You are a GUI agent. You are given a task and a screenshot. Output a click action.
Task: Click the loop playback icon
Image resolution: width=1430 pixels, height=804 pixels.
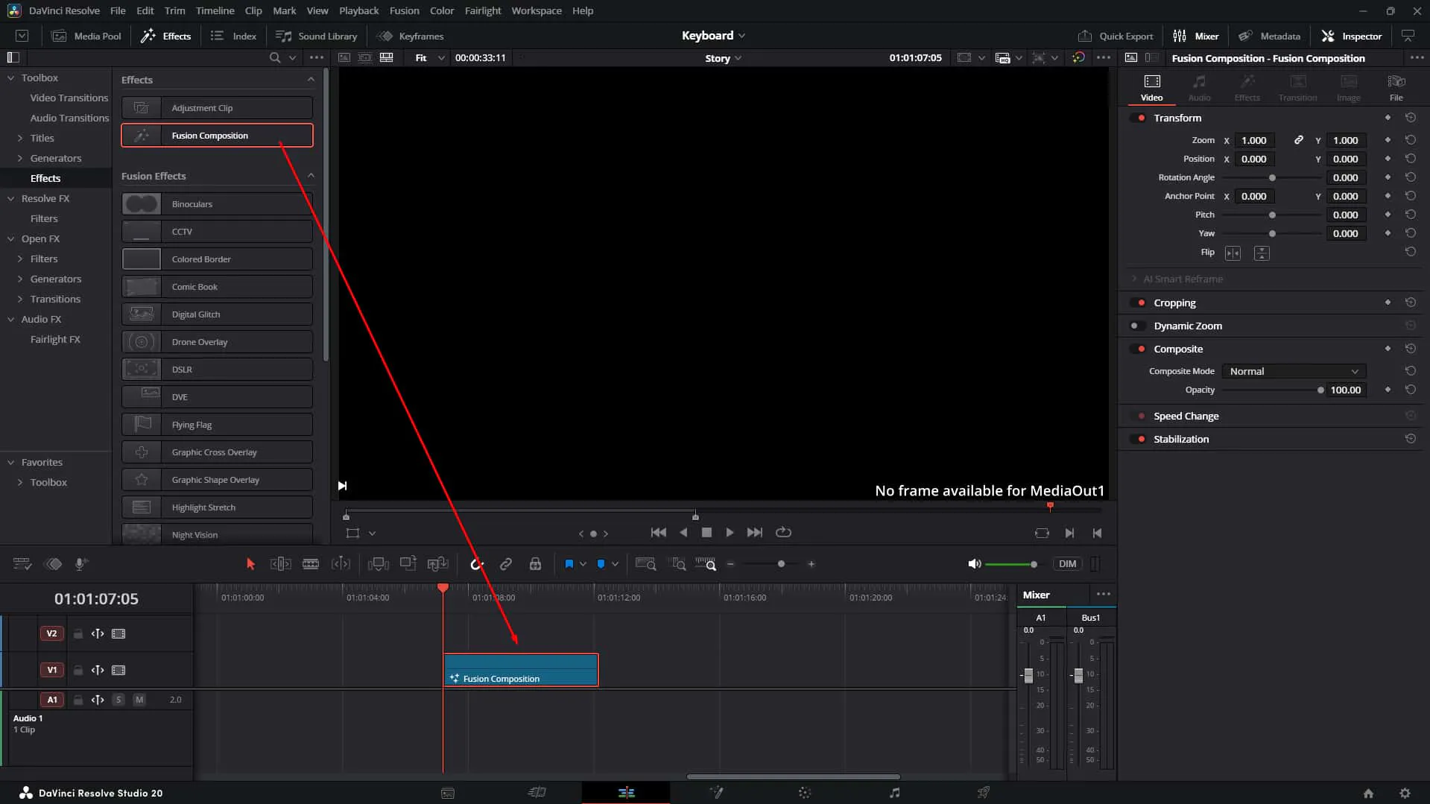tap(783, 532)
